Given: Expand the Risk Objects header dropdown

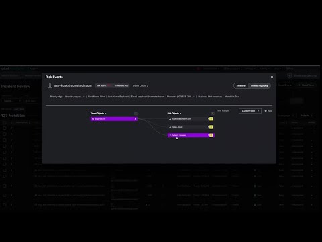Looking at the screenshot, I should coord(174,113).
